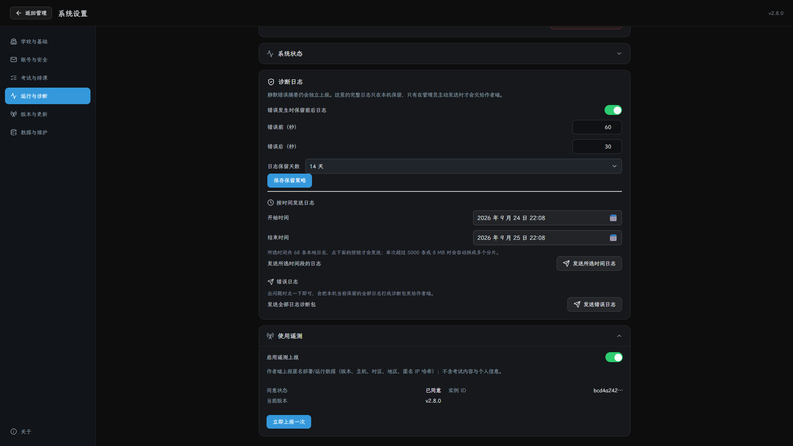Open calendar picker for 结束时间
This screenshot has width=793, height=446.
tap(613, 238)
